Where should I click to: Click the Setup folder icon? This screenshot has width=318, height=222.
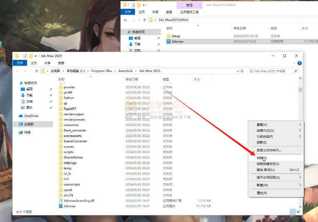click(x=168, y=36)
